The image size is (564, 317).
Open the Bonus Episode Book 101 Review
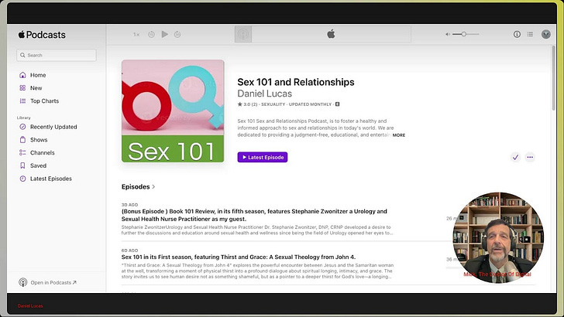tap(254, 215)
